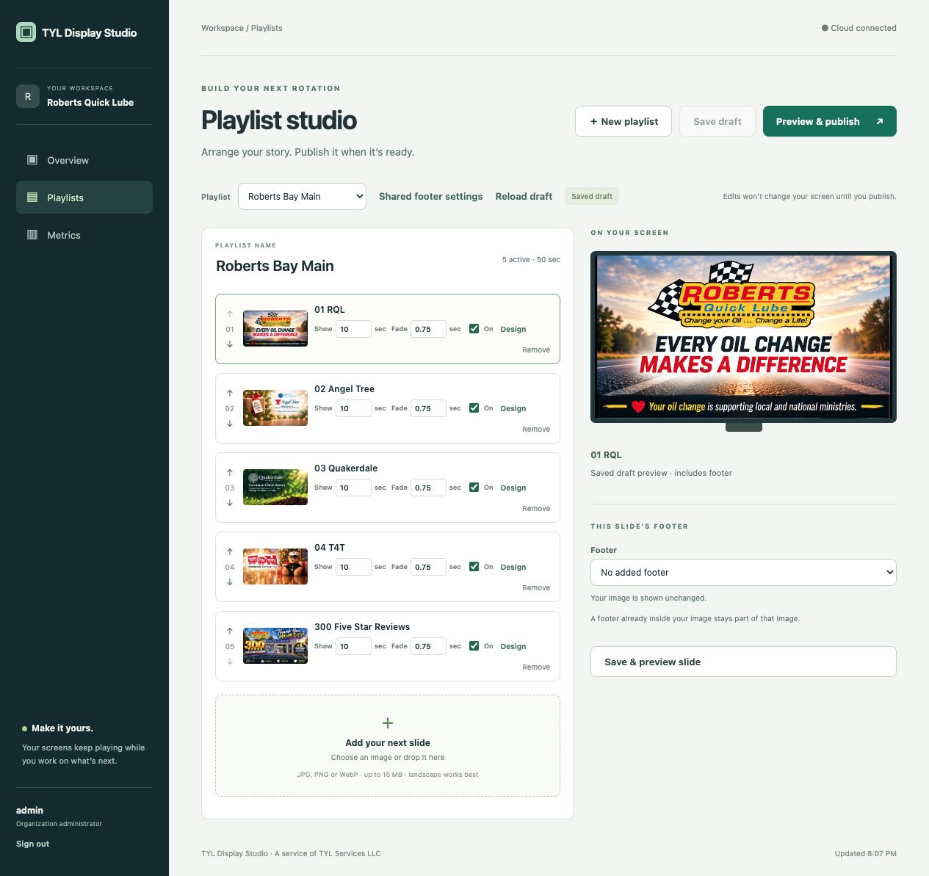
Task: Open Shared footer settings link
Action: [431, 196]
